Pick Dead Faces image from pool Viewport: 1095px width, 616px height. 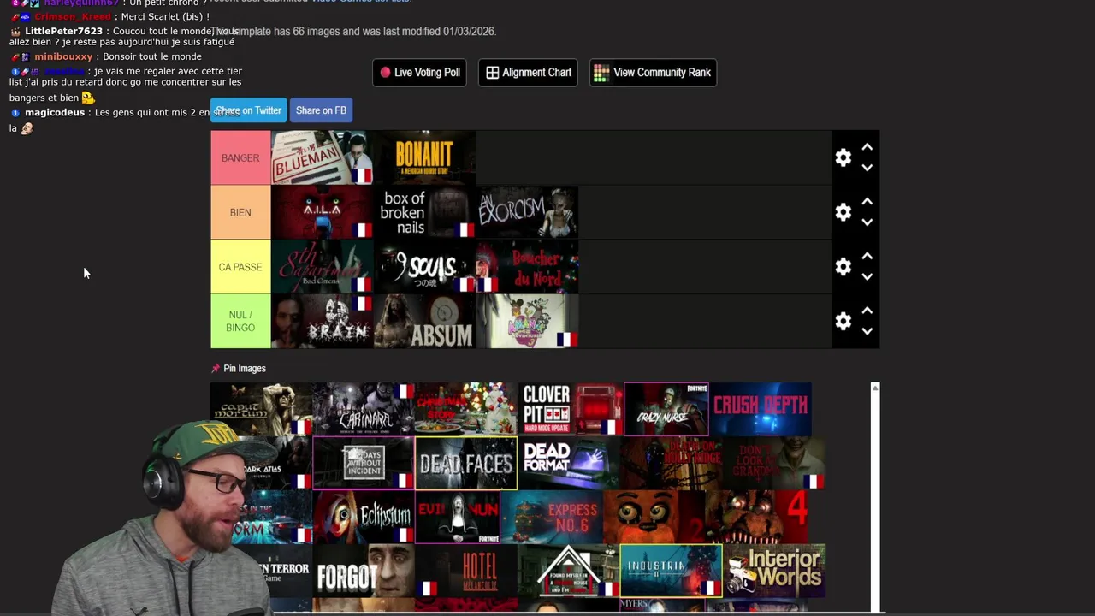[x=466, y=463]
